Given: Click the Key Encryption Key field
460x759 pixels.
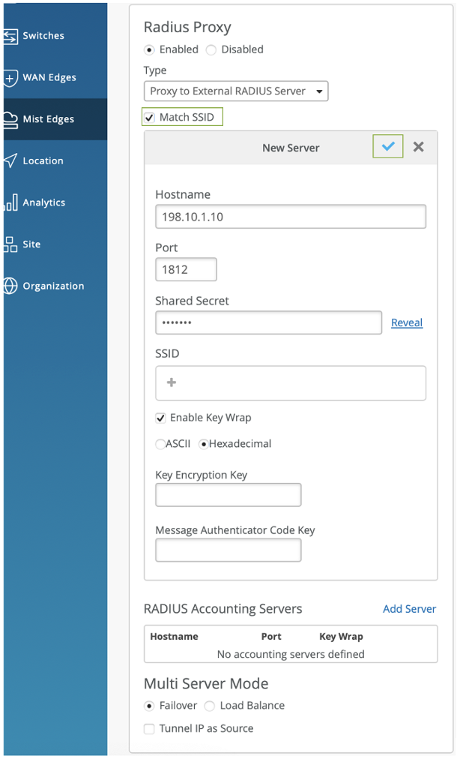Looking at the screenshot, I should tap(228, 495).
